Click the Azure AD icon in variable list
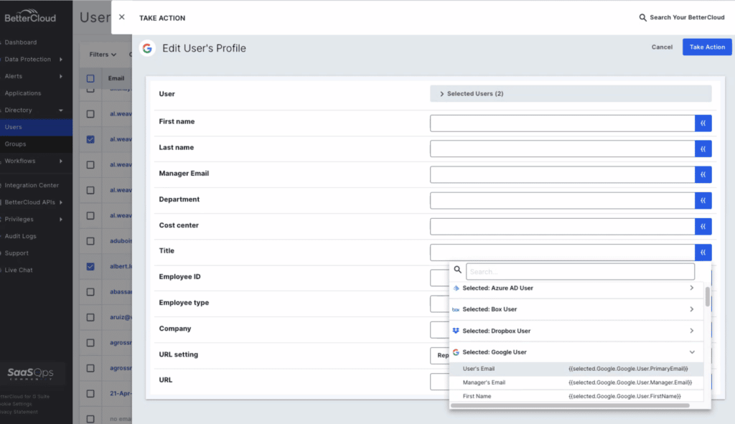The height and width of the screenshot is (424, 735). coord(456,288)
